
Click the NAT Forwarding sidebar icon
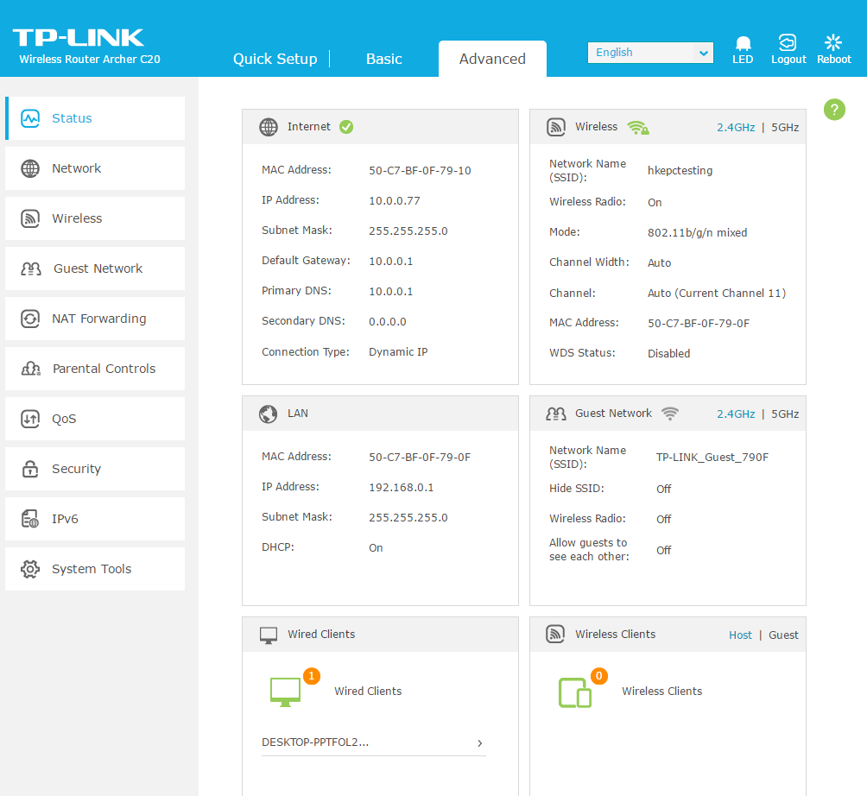30,319
